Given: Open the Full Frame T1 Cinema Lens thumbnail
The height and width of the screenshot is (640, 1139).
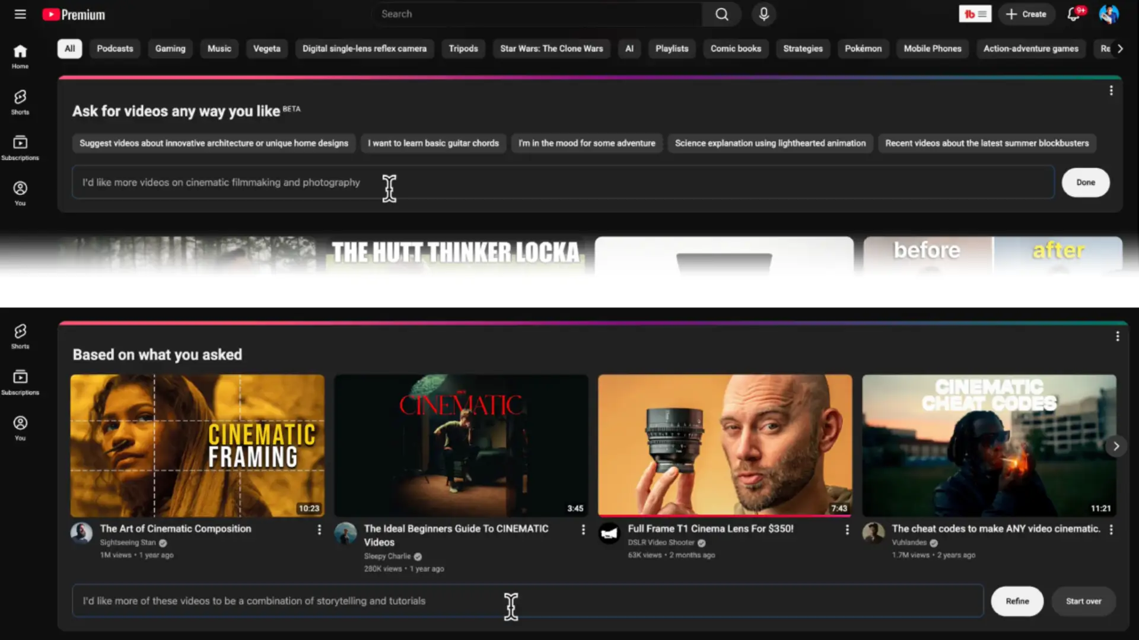Looking at the screenshot, I should point(724,445).
